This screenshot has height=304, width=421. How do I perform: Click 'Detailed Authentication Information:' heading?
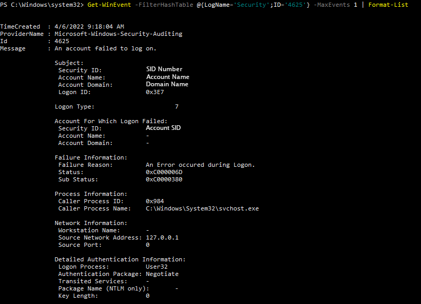[120, 259]
